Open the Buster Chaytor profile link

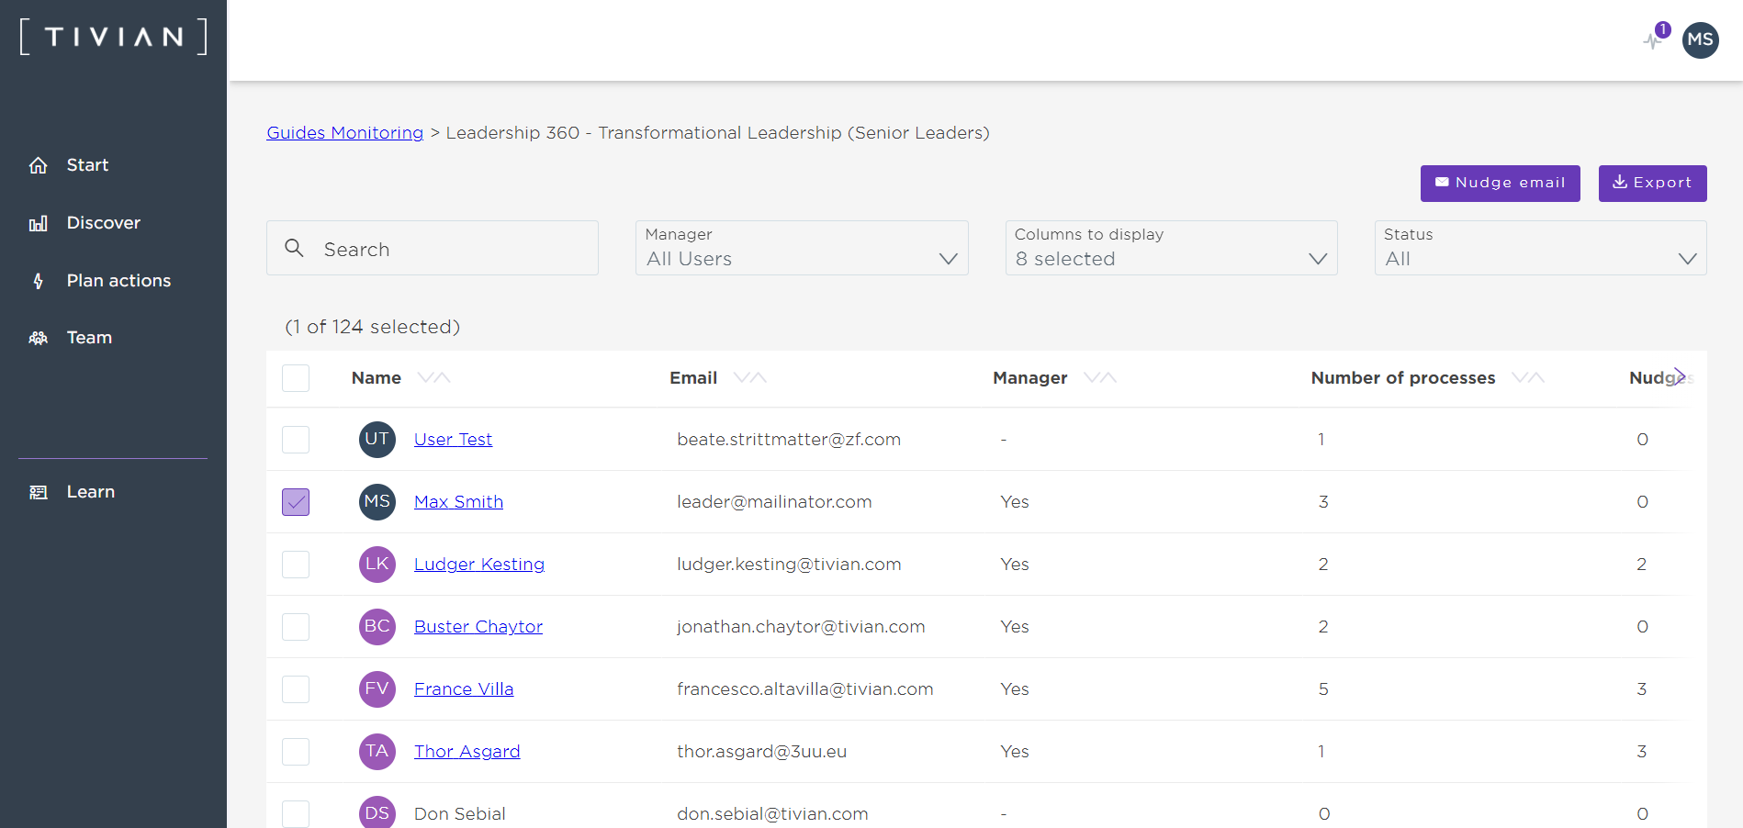pos(478,627)
